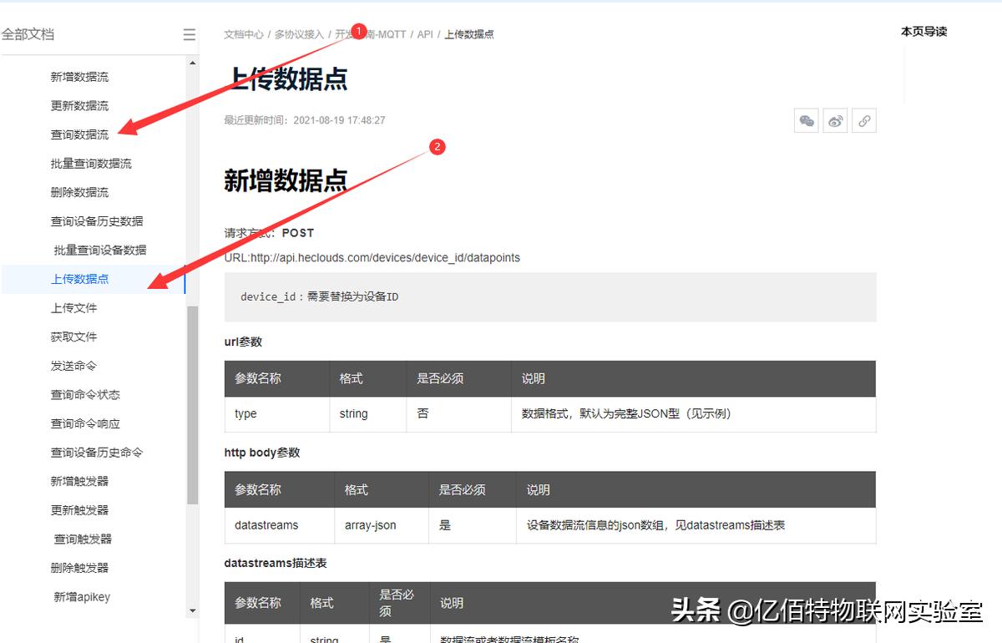This screenshot has height=643, width=1002.
Task: Click the sidebar scrollbar track
Action: (192, 334)
